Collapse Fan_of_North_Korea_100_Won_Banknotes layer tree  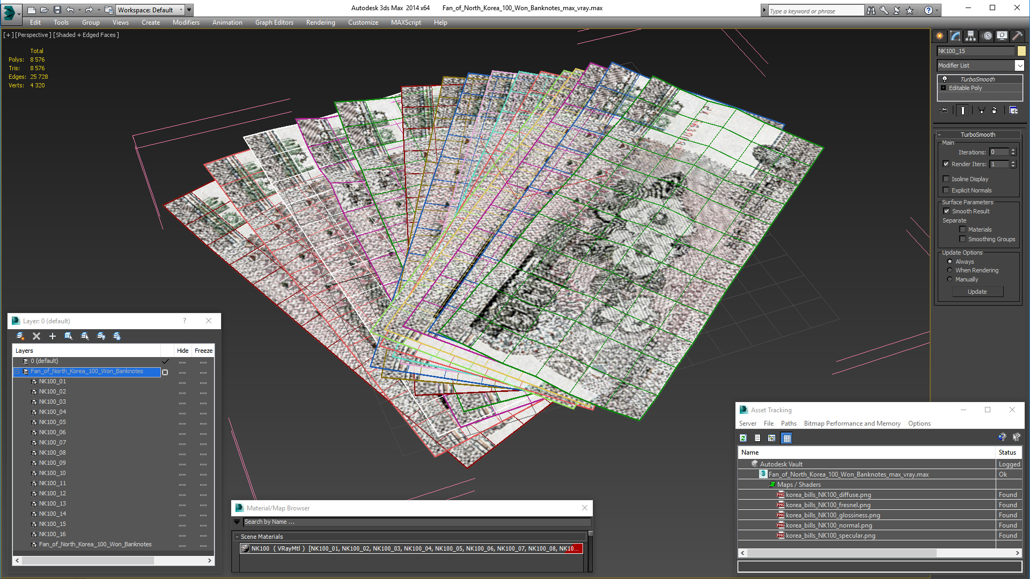pos(17,372)
